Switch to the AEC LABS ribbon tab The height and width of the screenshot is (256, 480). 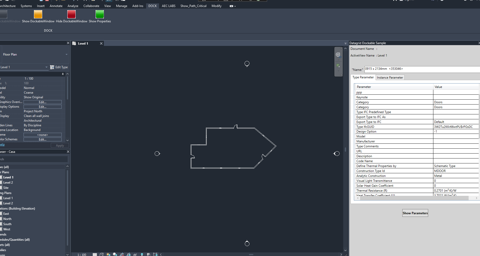[x=169, y=6]
